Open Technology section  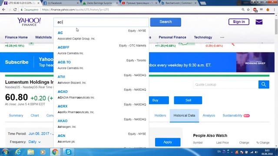click(203, 37)
